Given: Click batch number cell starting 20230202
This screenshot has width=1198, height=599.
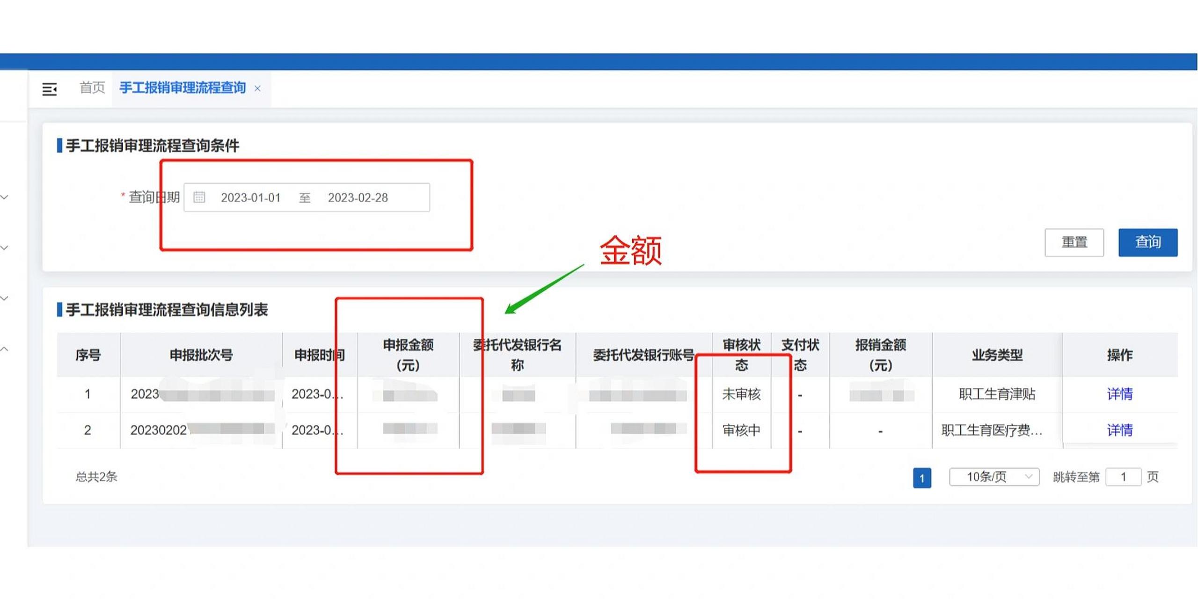Looking at the screenshot, I should coord(202,430).
